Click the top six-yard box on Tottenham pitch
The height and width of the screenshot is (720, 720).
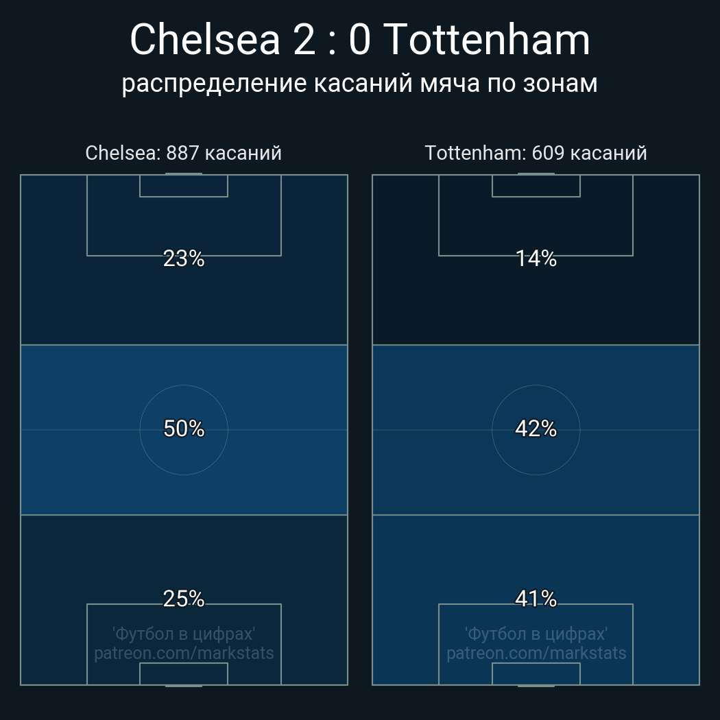536,186
